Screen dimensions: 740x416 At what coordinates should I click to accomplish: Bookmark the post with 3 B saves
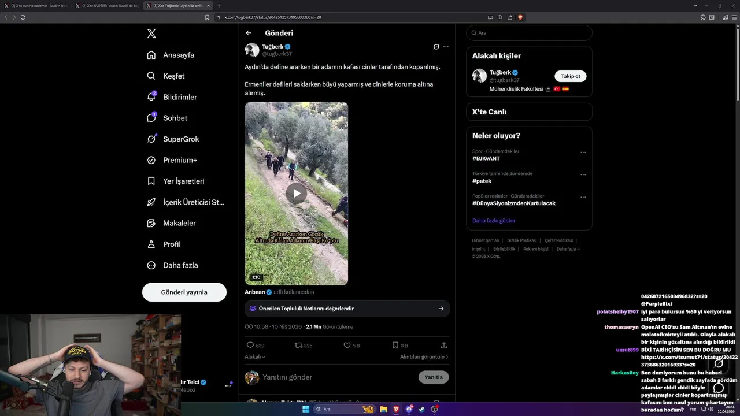click(x=400, y=346)
